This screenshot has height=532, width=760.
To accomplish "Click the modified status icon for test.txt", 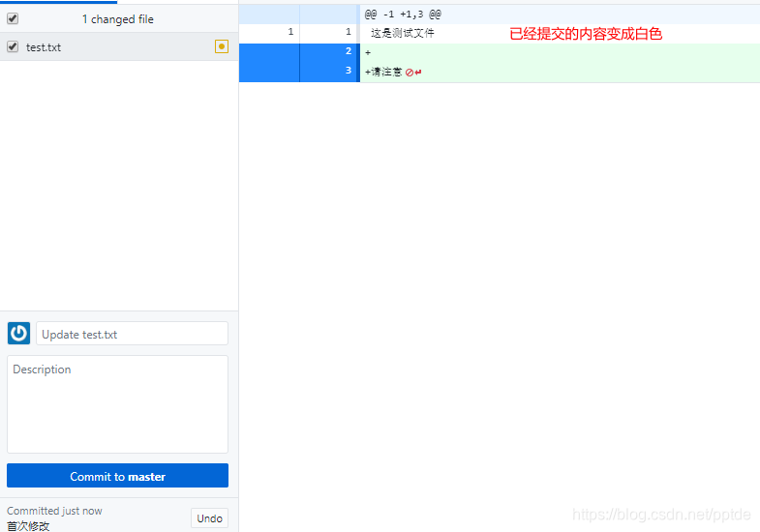I will pyautogui.click(x=222, y=46).
